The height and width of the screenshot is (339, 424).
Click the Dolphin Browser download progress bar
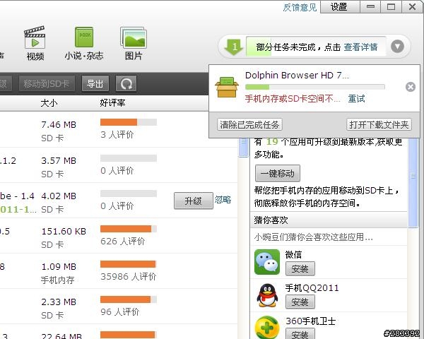pyautogui.click(x=315, y=87)
